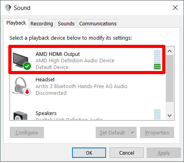
Task: Click the device list scrollbar thumb
Action: point(169,79)
